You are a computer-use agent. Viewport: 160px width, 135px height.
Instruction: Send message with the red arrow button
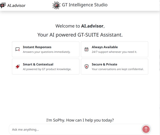click(146, 129)
